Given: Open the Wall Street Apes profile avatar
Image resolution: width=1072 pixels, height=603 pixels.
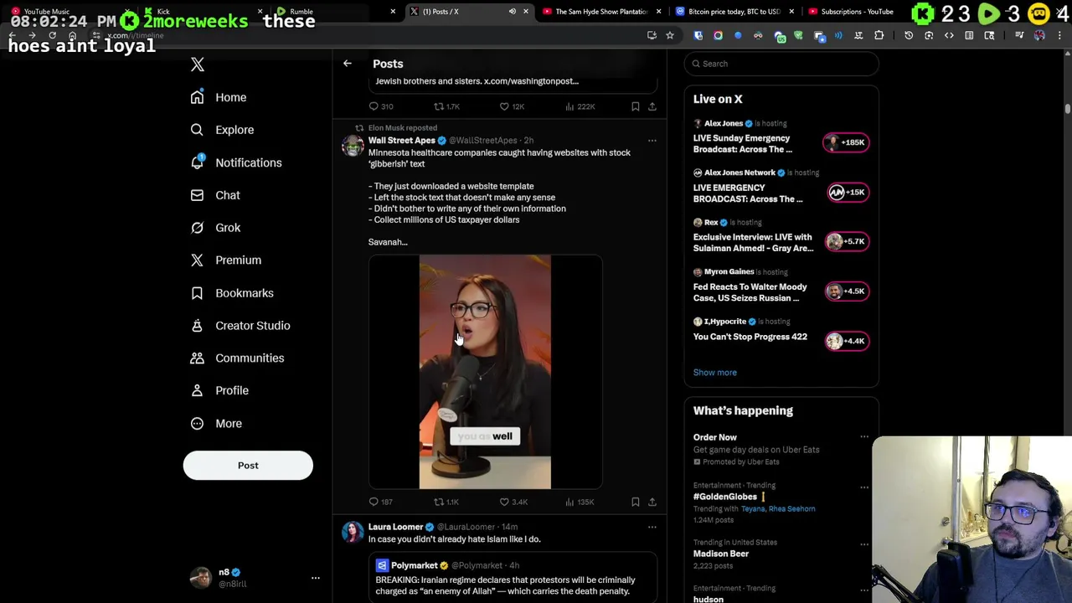Looking at the screenshot, I should pyautogui.click(x=353, y=146).
